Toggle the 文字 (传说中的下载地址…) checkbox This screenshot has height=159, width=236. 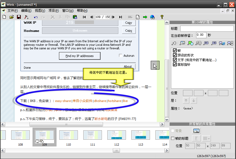(175, 60)
